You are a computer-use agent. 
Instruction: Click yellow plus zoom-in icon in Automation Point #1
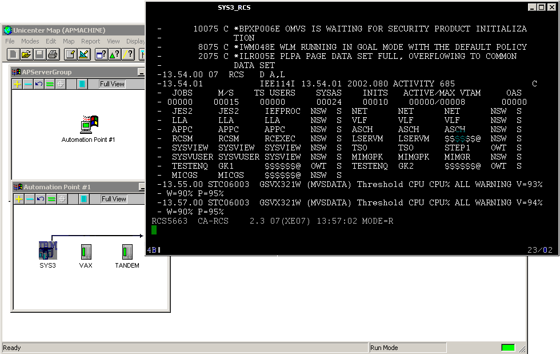click(19, 199)
